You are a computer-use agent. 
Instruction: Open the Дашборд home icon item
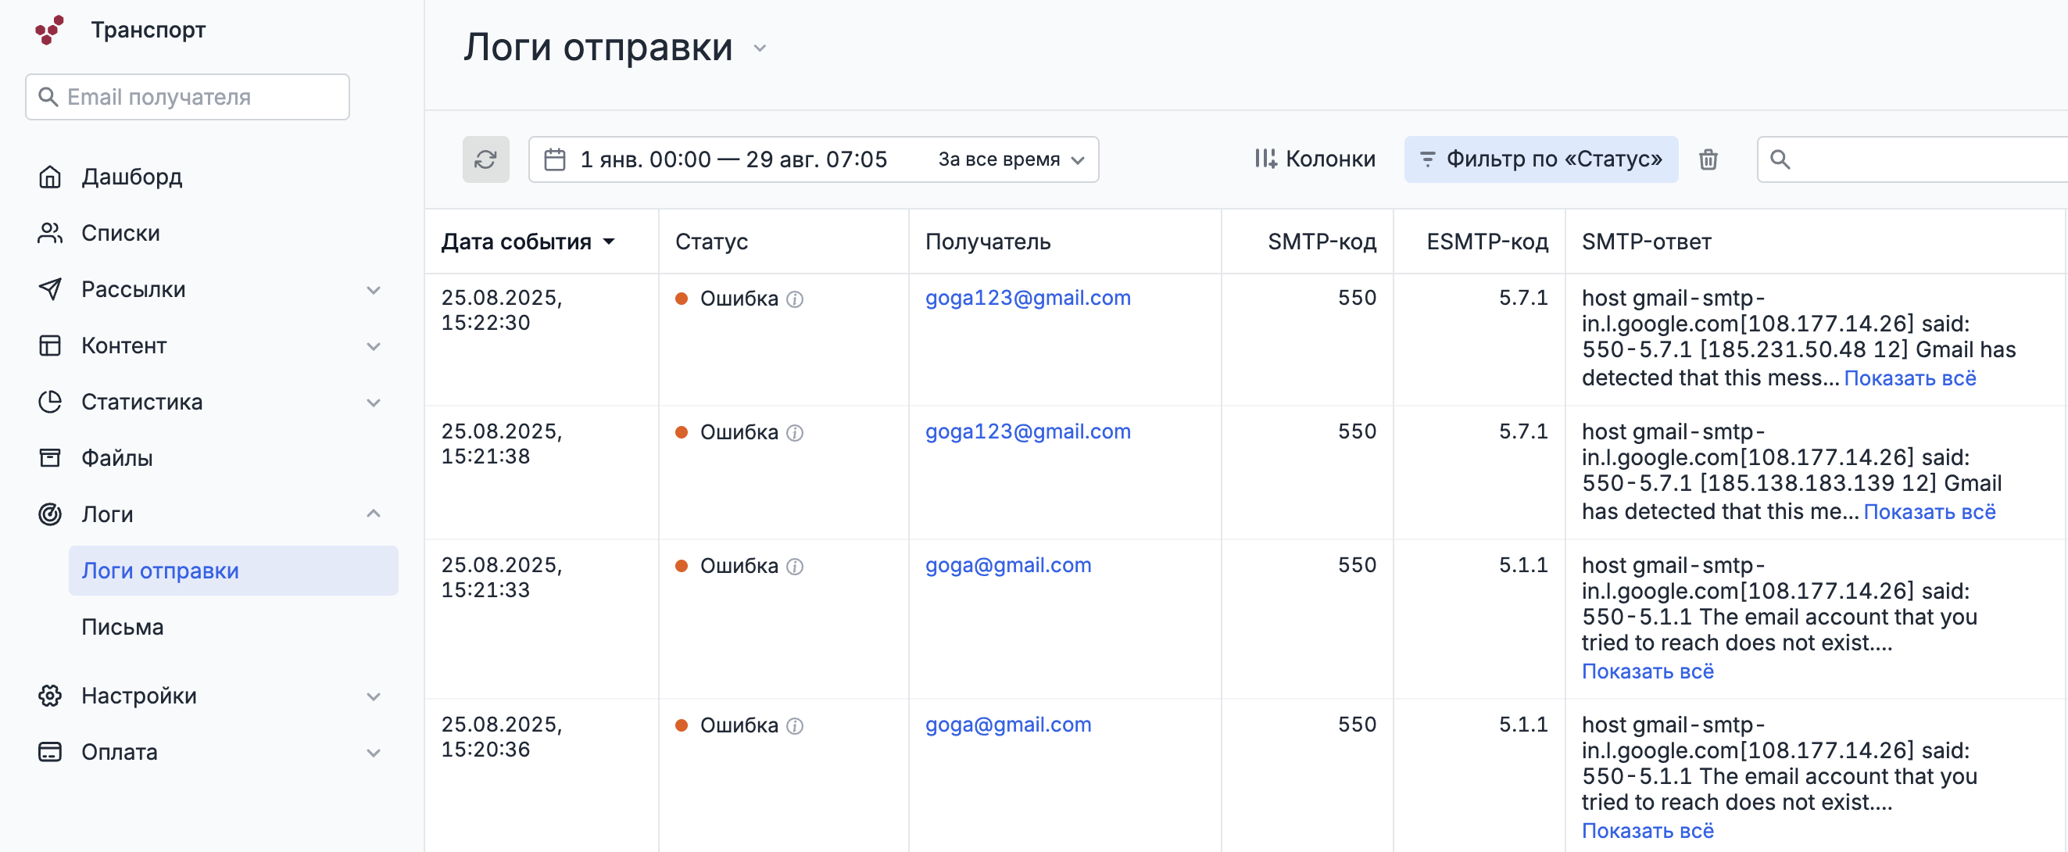click(50, 177)
